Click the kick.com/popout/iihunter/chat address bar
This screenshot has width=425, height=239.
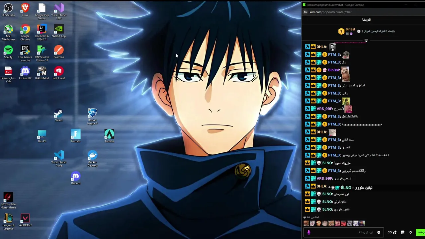point(330,12)
